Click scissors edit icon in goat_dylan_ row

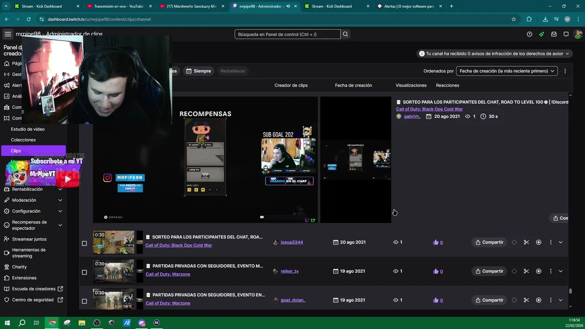[x=526, y=300]
